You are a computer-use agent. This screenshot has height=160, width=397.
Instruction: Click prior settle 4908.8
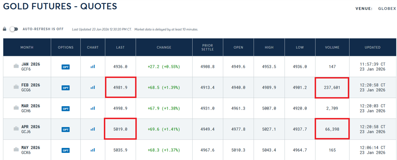point(208,67)
